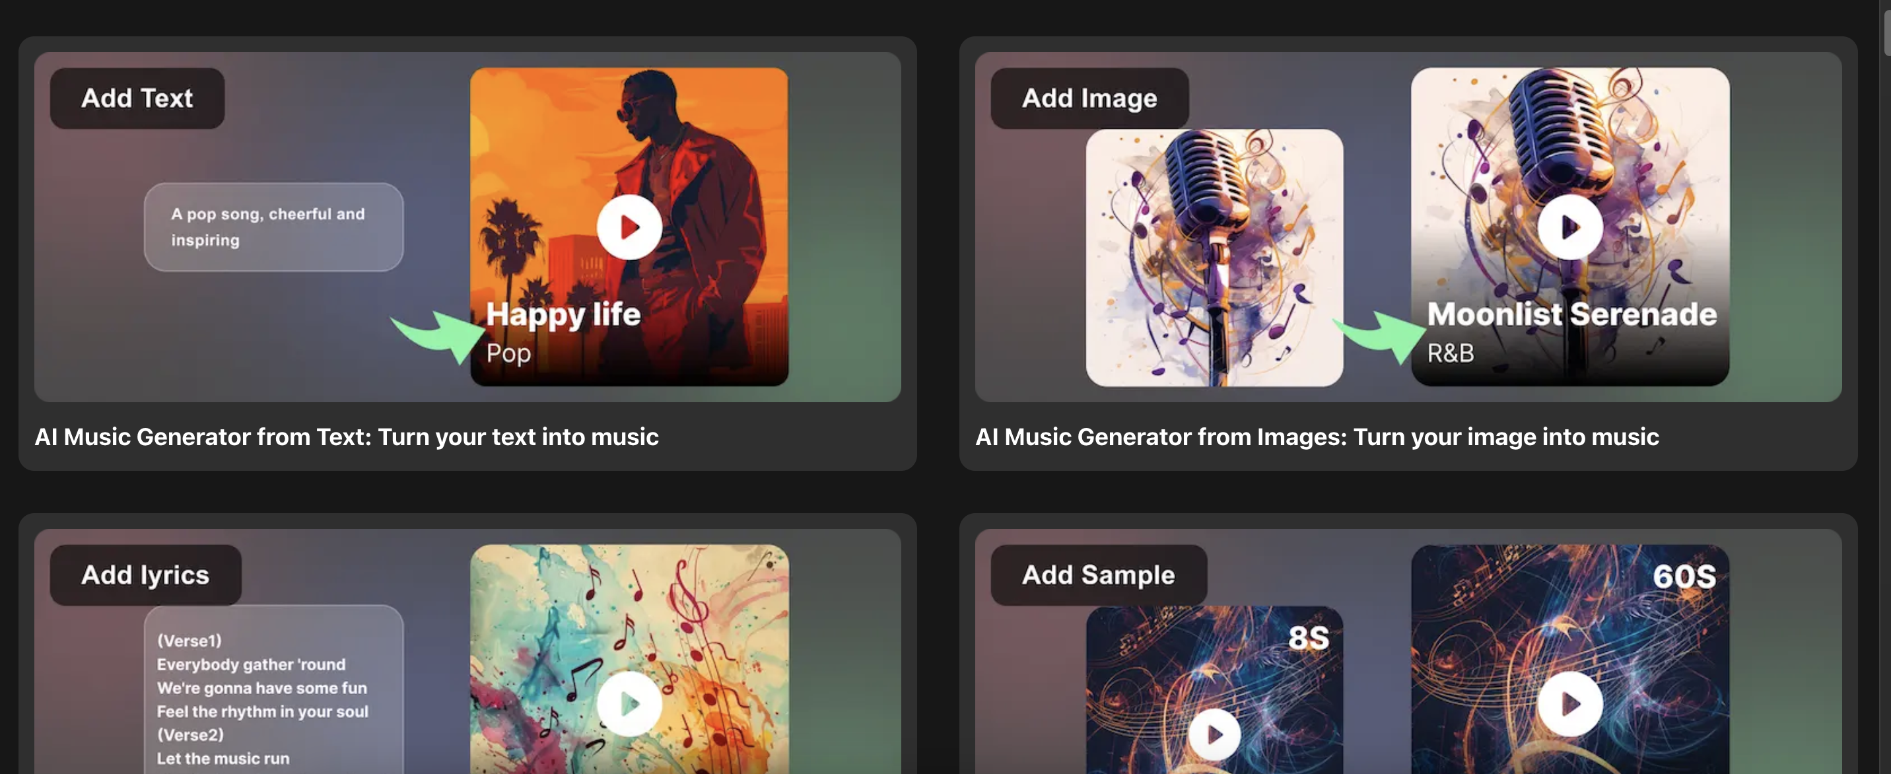
Task: Click the Add lyrics label
Action: pos(145,575)
